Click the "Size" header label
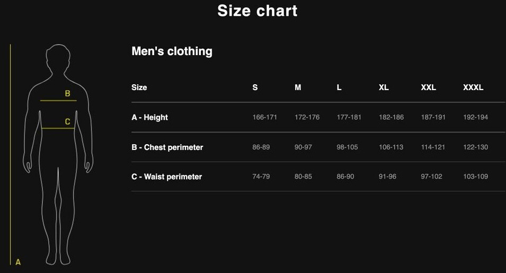This screenshot has width=506, height=273. point(139,87)
